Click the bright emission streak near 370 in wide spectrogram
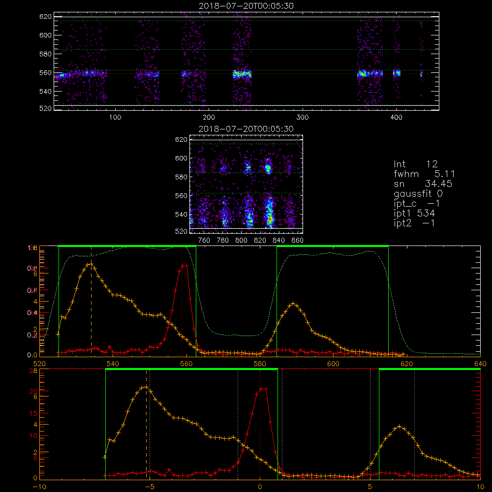Screen dimensions: 492x492 point(370,74)
